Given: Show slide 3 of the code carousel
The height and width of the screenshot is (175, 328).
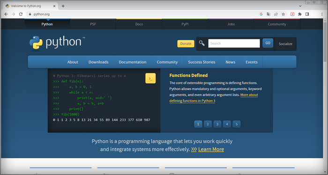Looking at the screenshot, I should pyautogui.click(x=217, y=124).
